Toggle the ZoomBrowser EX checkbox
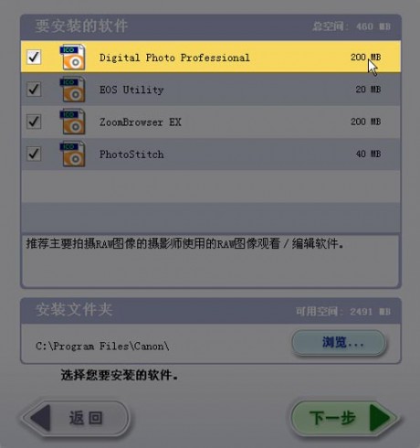The height and width of the screenshot is (448, 420). tap(34, 122)
